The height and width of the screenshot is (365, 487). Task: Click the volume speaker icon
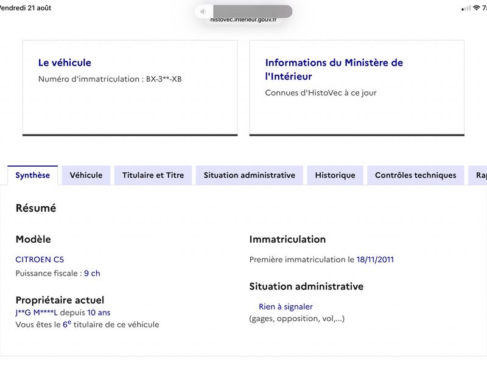click(x=203, y=12)
